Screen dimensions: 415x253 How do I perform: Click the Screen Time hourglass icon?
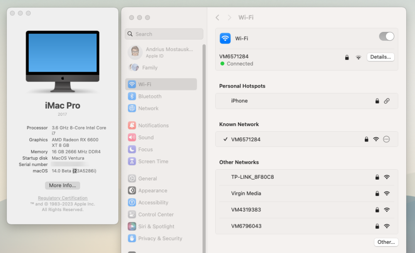coord(132,161)
